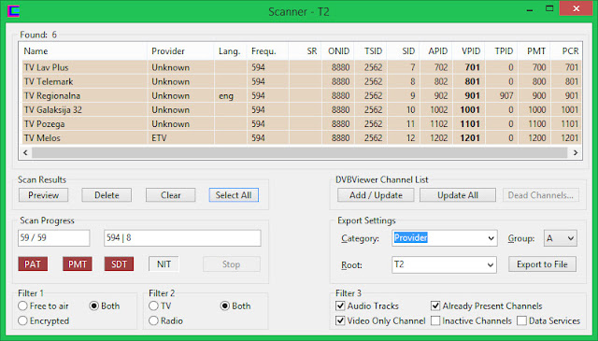Click the NIT indicator

[164, 264]
